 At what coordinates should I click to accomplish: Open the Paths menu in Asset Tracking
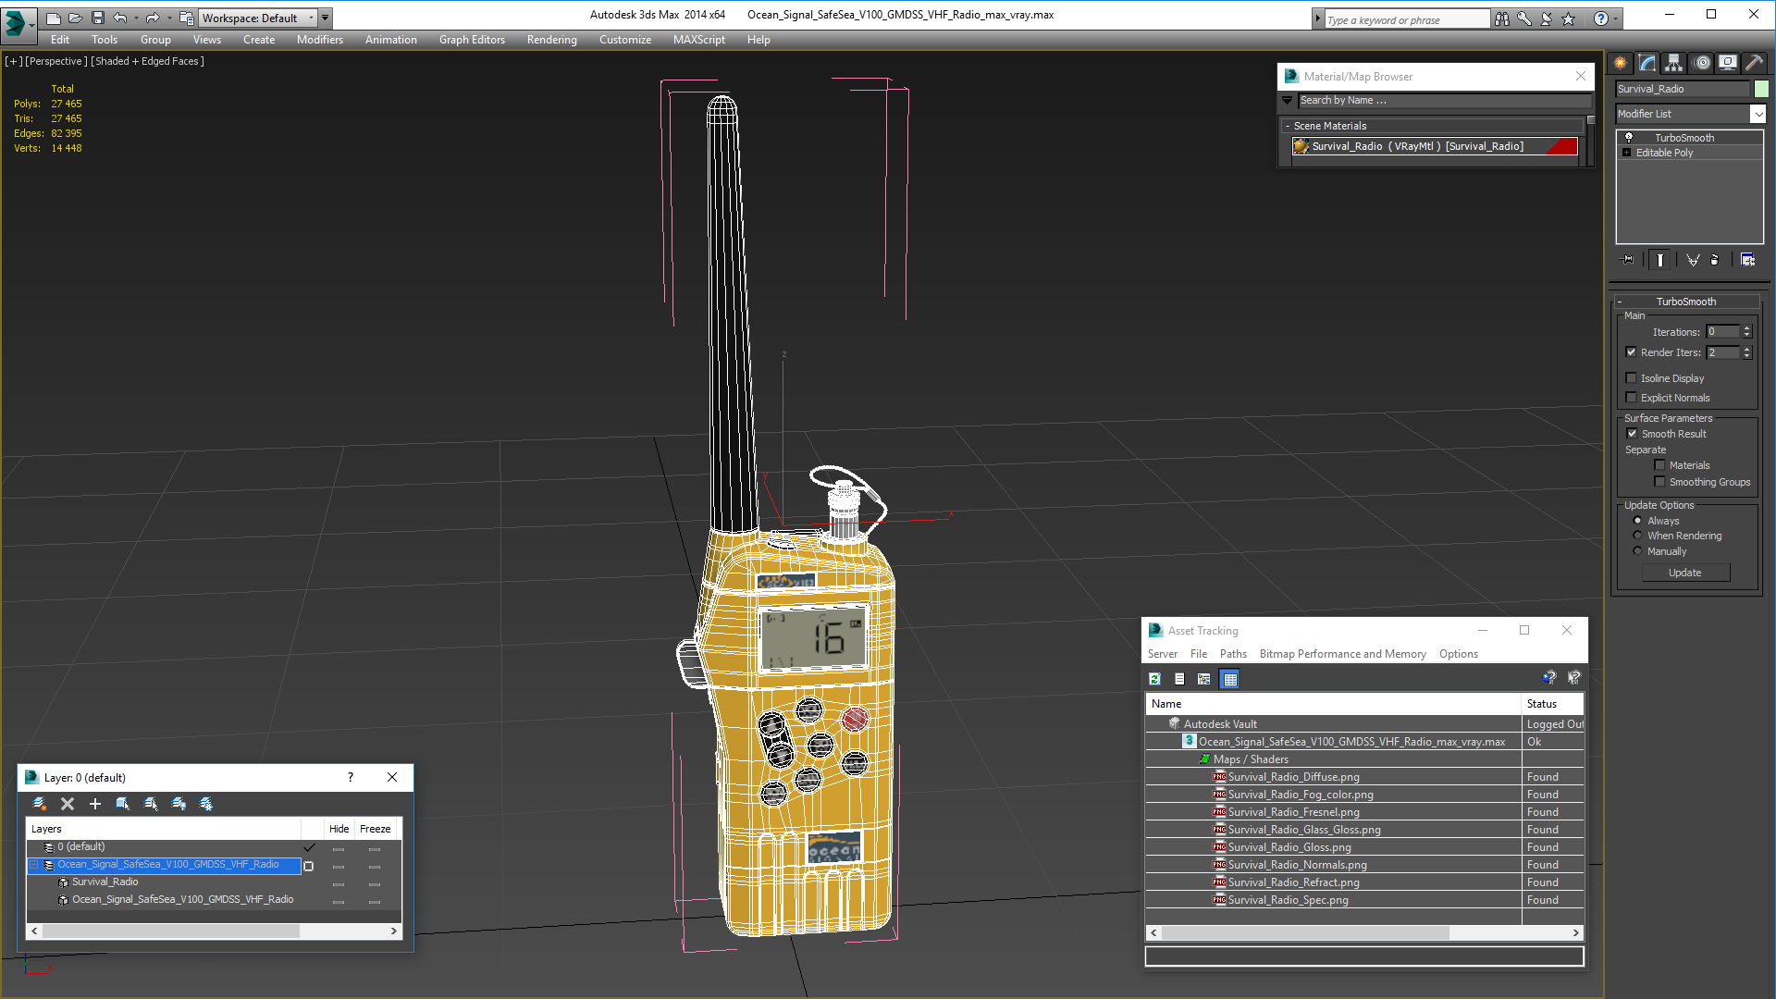(x=1232, y=654)
